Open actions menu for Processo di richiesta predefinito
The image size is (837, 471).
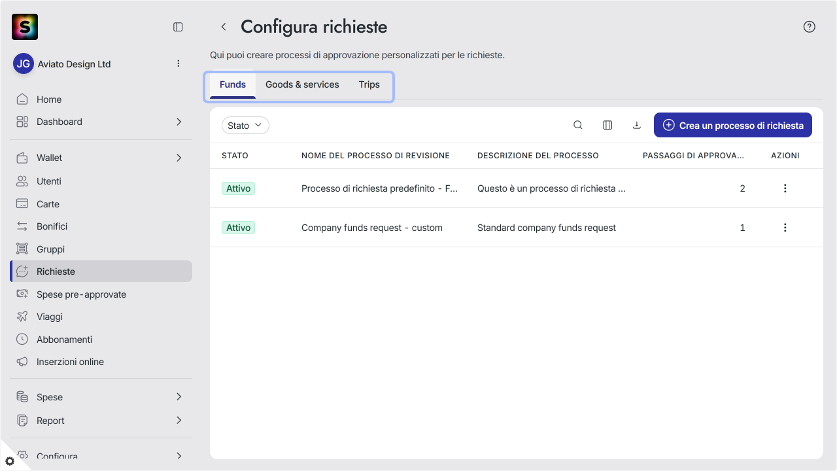pyautogui.click(x=785, y=188)
